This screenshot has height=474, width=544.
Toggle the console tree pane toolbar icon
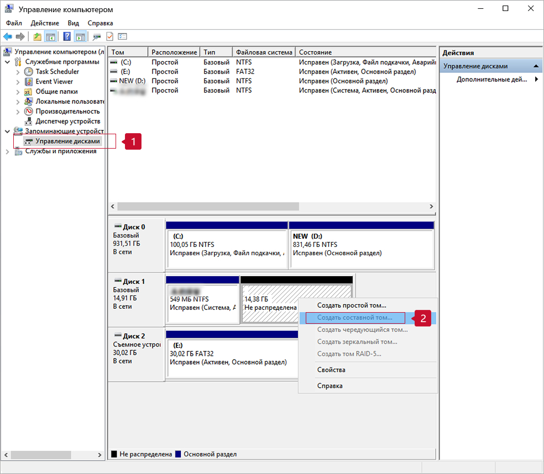[51, 36]
